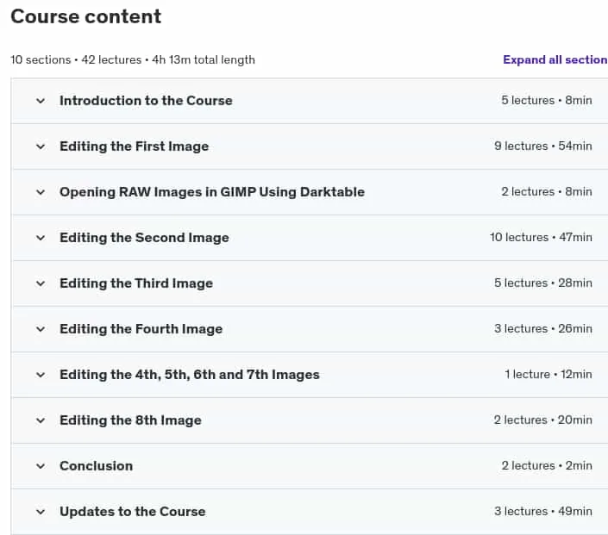Screen dimensions: 608x535
Task: Expand the Editing the Third Image chevron
Action: [41, 283]
